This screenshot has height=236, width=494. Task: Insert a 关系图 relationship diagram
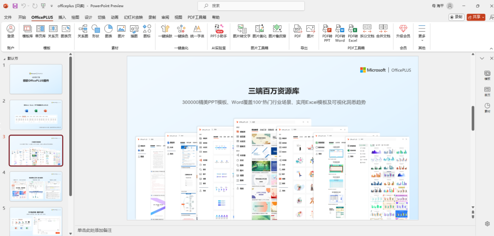click(x=83, y=31)
